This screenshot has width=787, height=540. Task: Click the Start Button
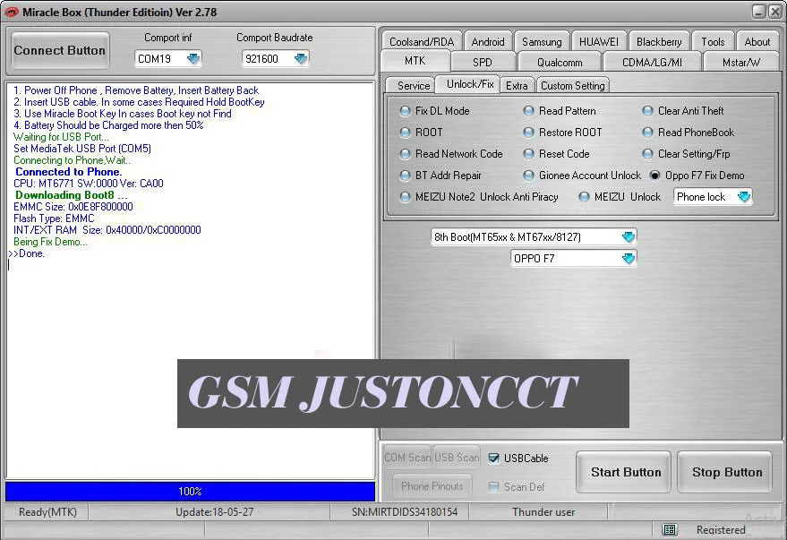pos(625,472)
